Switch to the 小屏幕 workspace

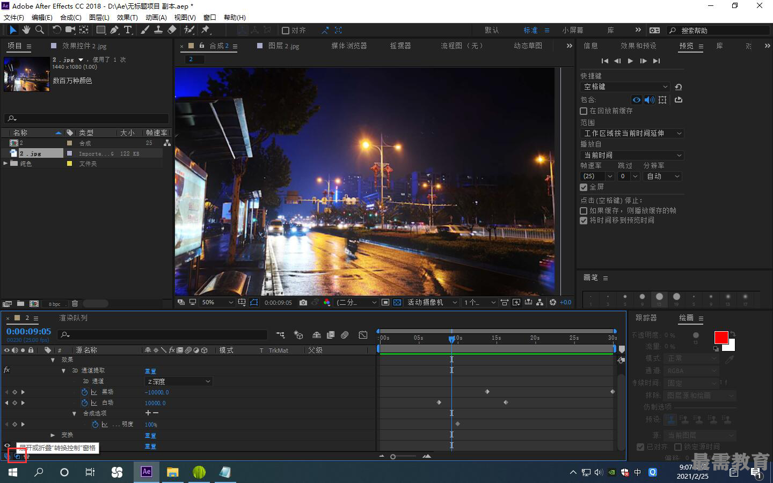point(573,31)
